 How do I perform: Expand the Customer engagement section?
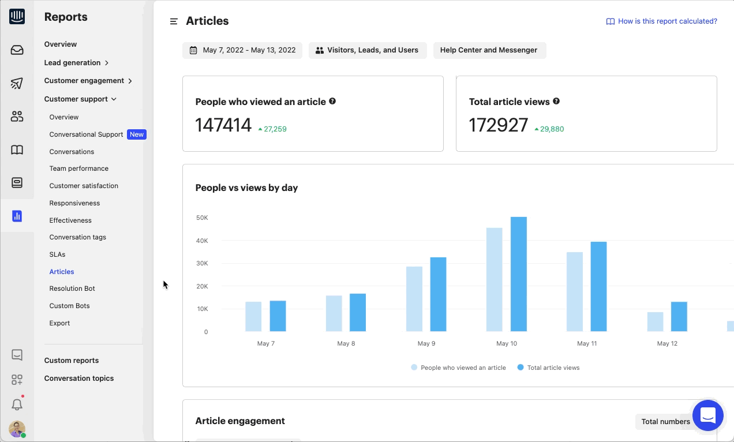click(88, 81)
